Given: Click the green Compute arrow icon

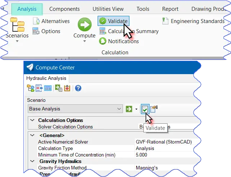Looking at the screenshot, I should click(x=84, y=24).
